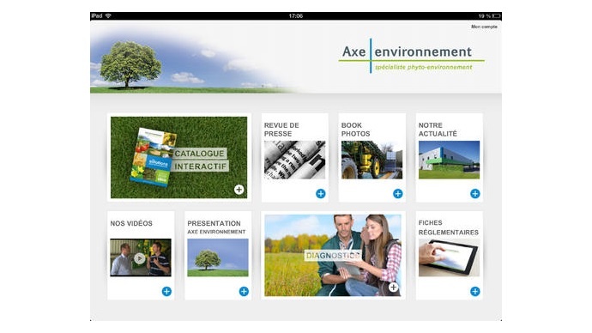Open the Diagnostics tile photo
The height and width of the screenshot is (333, 592).
[x=333, y=255]
